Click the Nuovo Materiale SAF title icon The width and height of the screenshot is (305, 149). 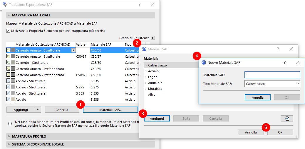pyautogui.click(x=204, y=62)
